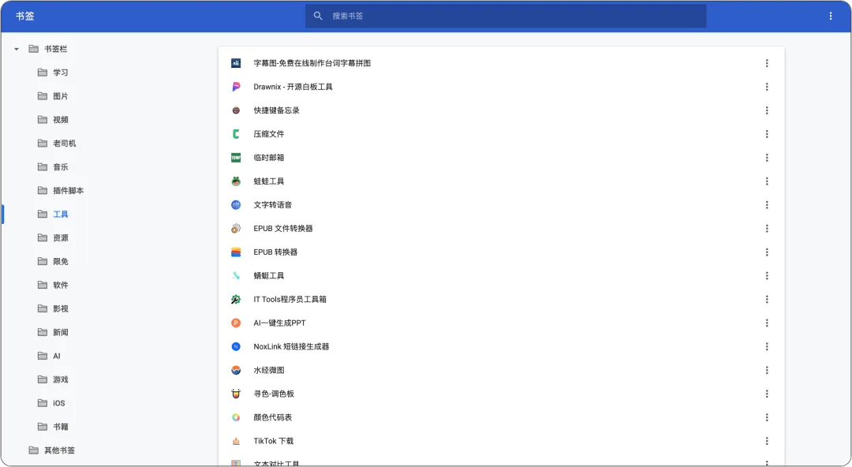Open more actions for 压缩文件 bookmark

pos(767,134)
